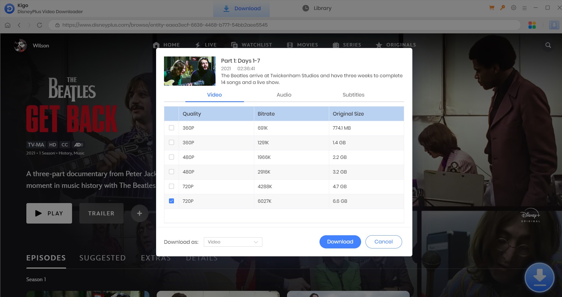Go back using the back arrow
The height and width of the screenshot is (297, 562).
coord(19,25)
